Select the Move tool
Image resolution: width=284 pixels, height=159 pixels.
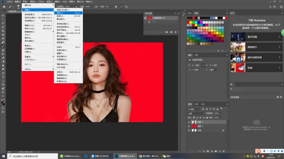(3, 16)
